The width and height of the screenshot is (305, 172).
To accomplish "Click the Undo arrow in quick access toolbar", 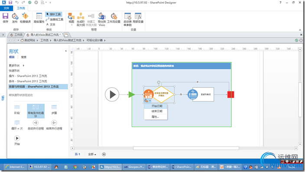I will pyautogui.click(x=17, y=3).
